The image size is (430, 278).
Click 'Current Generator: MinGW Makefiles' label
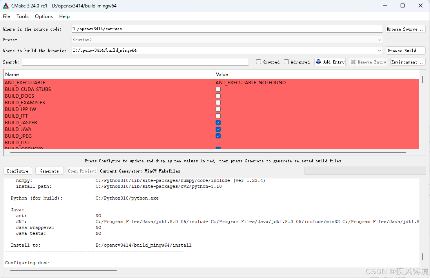click(x=140, y=171)
